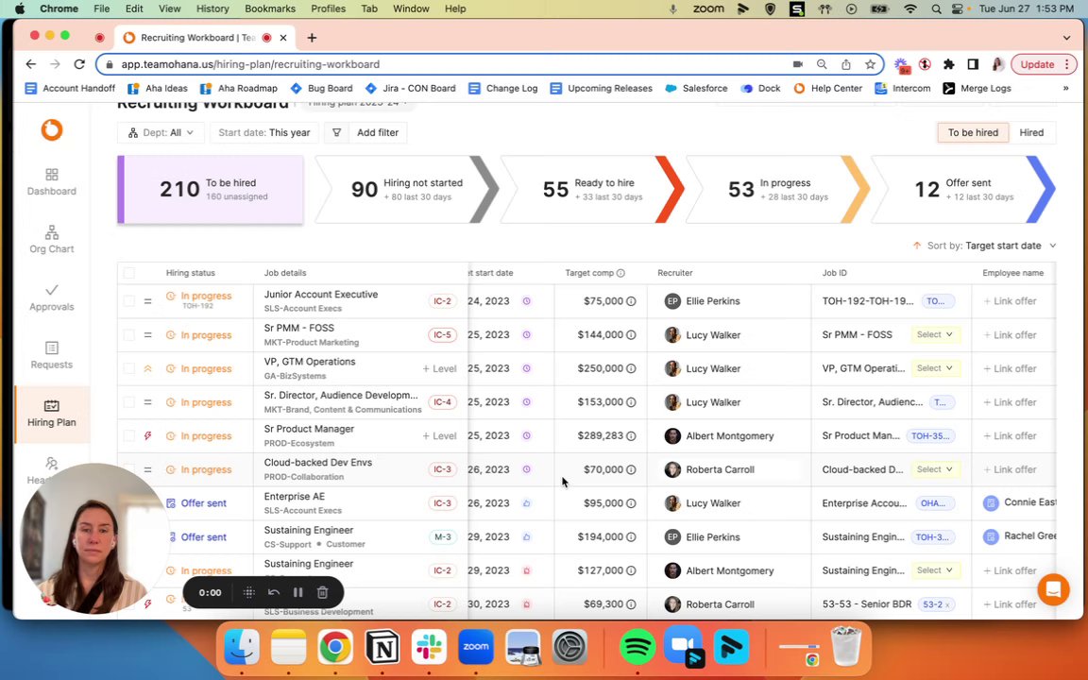1088x680 pixels.
Task: Open the Chrome File menu
Action: 101,8
